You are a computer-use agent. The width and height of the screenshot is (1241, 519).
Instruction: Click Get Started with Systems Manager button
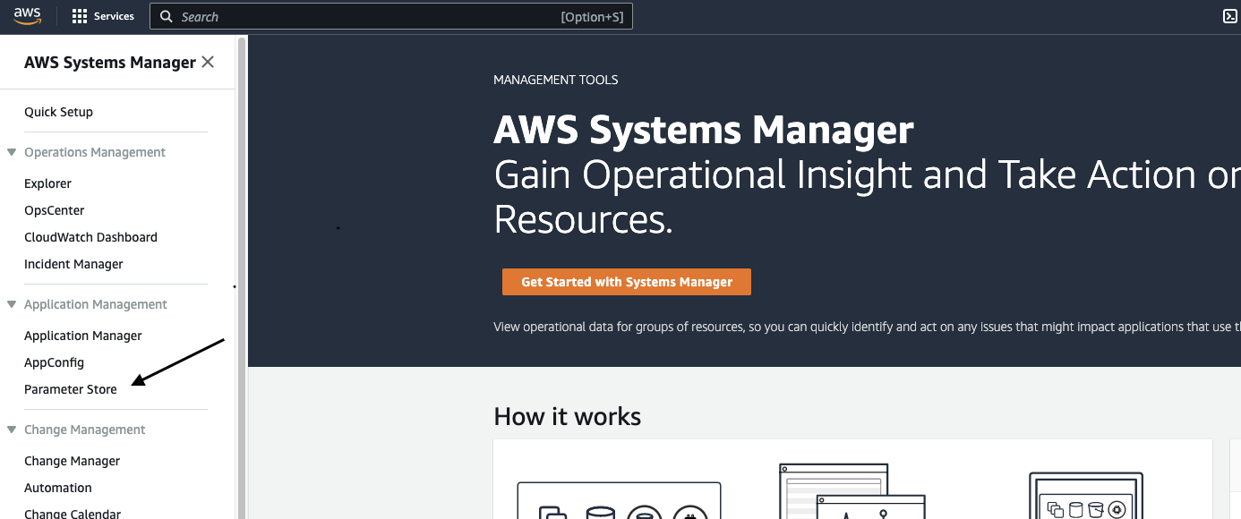tap(627, 282)
